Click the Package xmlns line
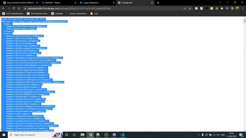The height and width of the screenshot is (138, 246). [34, 21]
